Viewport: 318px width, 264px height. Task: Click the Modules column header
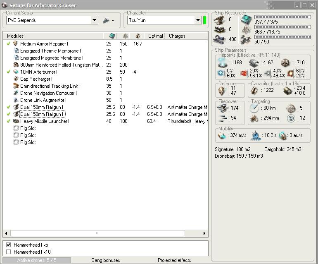tap(53, 36)
